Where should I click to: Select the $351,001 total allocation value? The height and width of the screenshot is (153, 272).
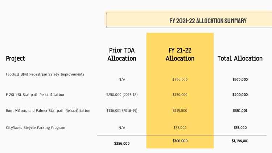click(240, 111)
